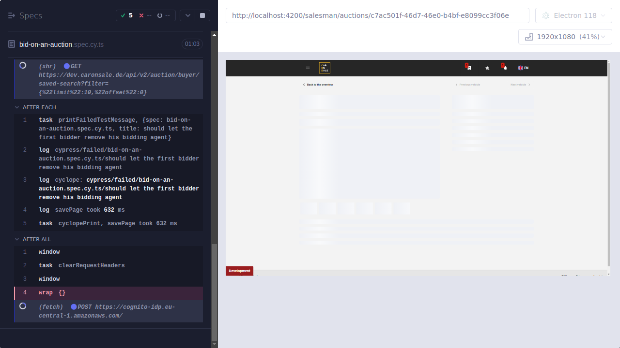Click the viewport scale icon next to 1920x1080

528,36
